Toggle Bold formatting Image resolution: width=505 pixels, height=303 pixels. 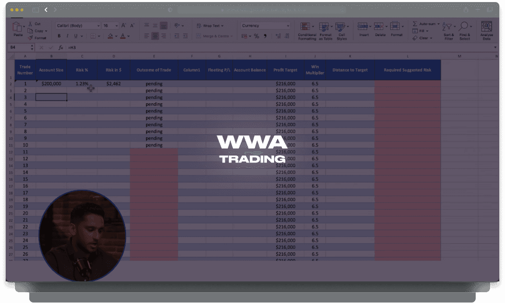point(59,36)
